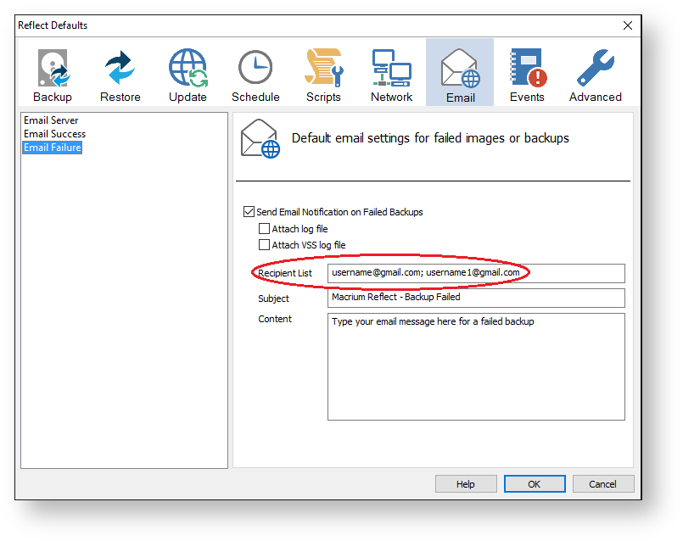This screenshot has height=541, width=683.
Task: Open the Backup defaults section
Action: coord(53,74)
